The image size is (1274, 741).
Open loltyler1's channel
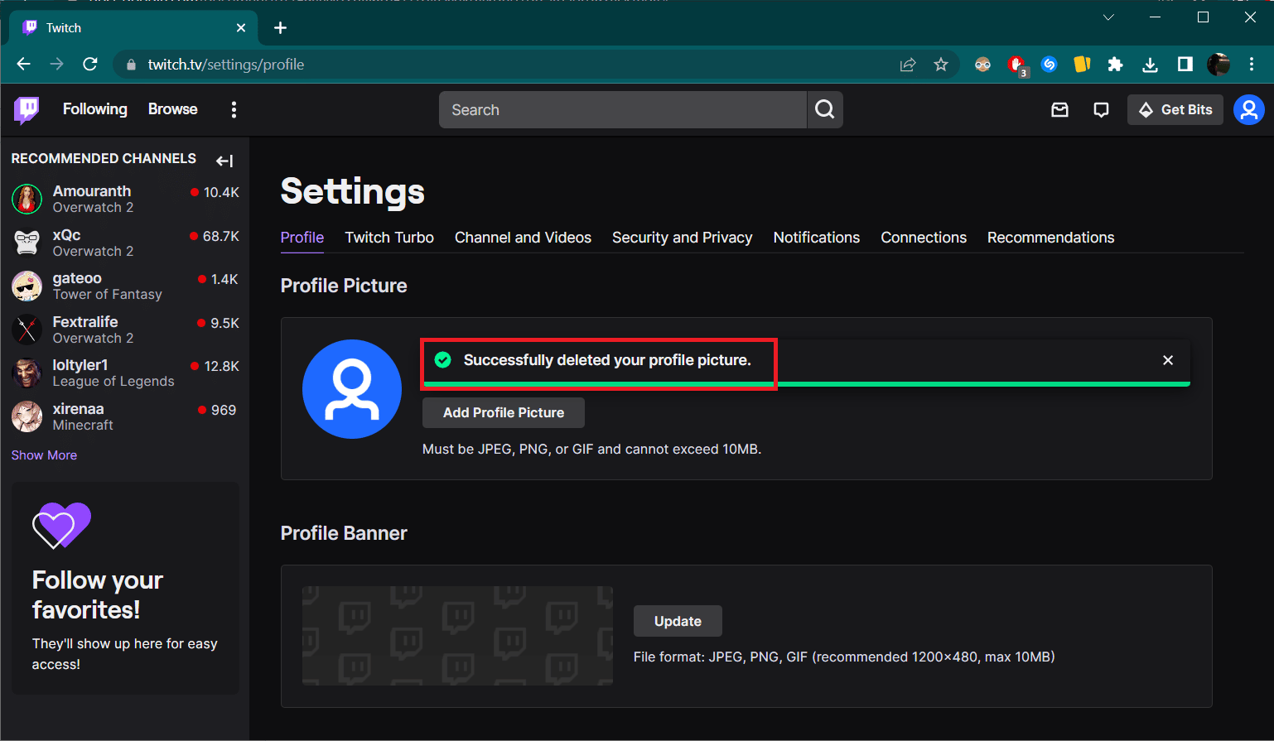pos(124,373)
